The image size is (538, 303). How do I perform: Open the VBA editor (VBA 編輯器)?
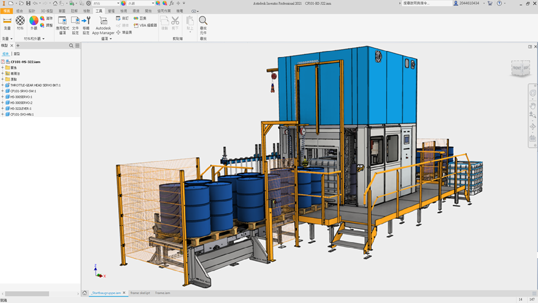[145, 25]
